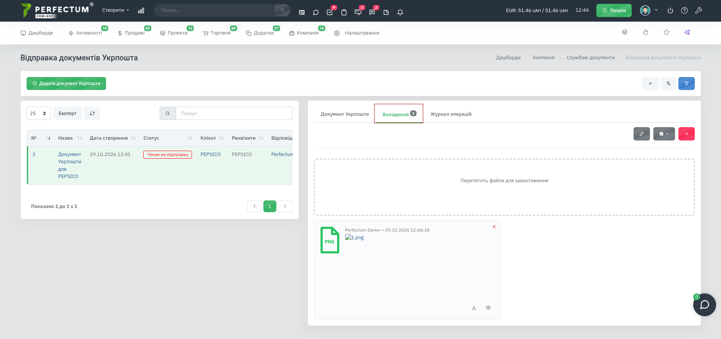721x339 pixels.
Task: Open the Продажі menu
Action: [131, 33]
